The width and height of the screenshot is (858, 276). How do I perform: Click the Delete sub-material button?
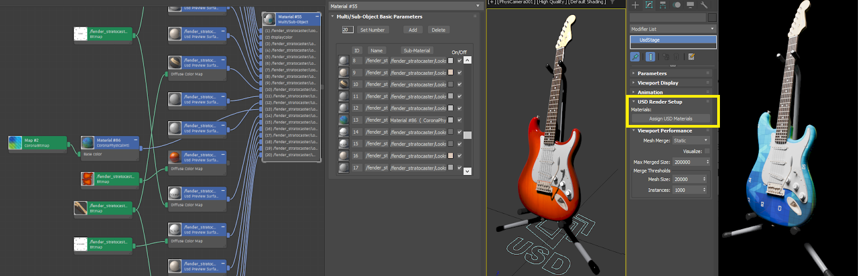(x=439, y=30)
